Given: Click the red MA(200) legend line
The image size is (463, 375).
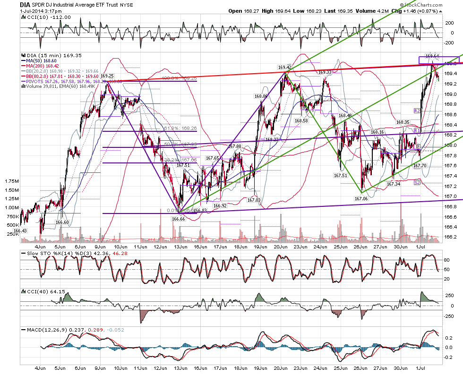Looking at the screenshot, I should click(x=24, y=66).
